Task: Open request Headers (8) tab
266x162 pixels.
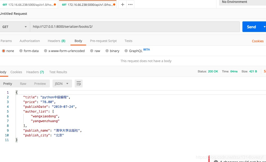Action: (x=56, y=41)
